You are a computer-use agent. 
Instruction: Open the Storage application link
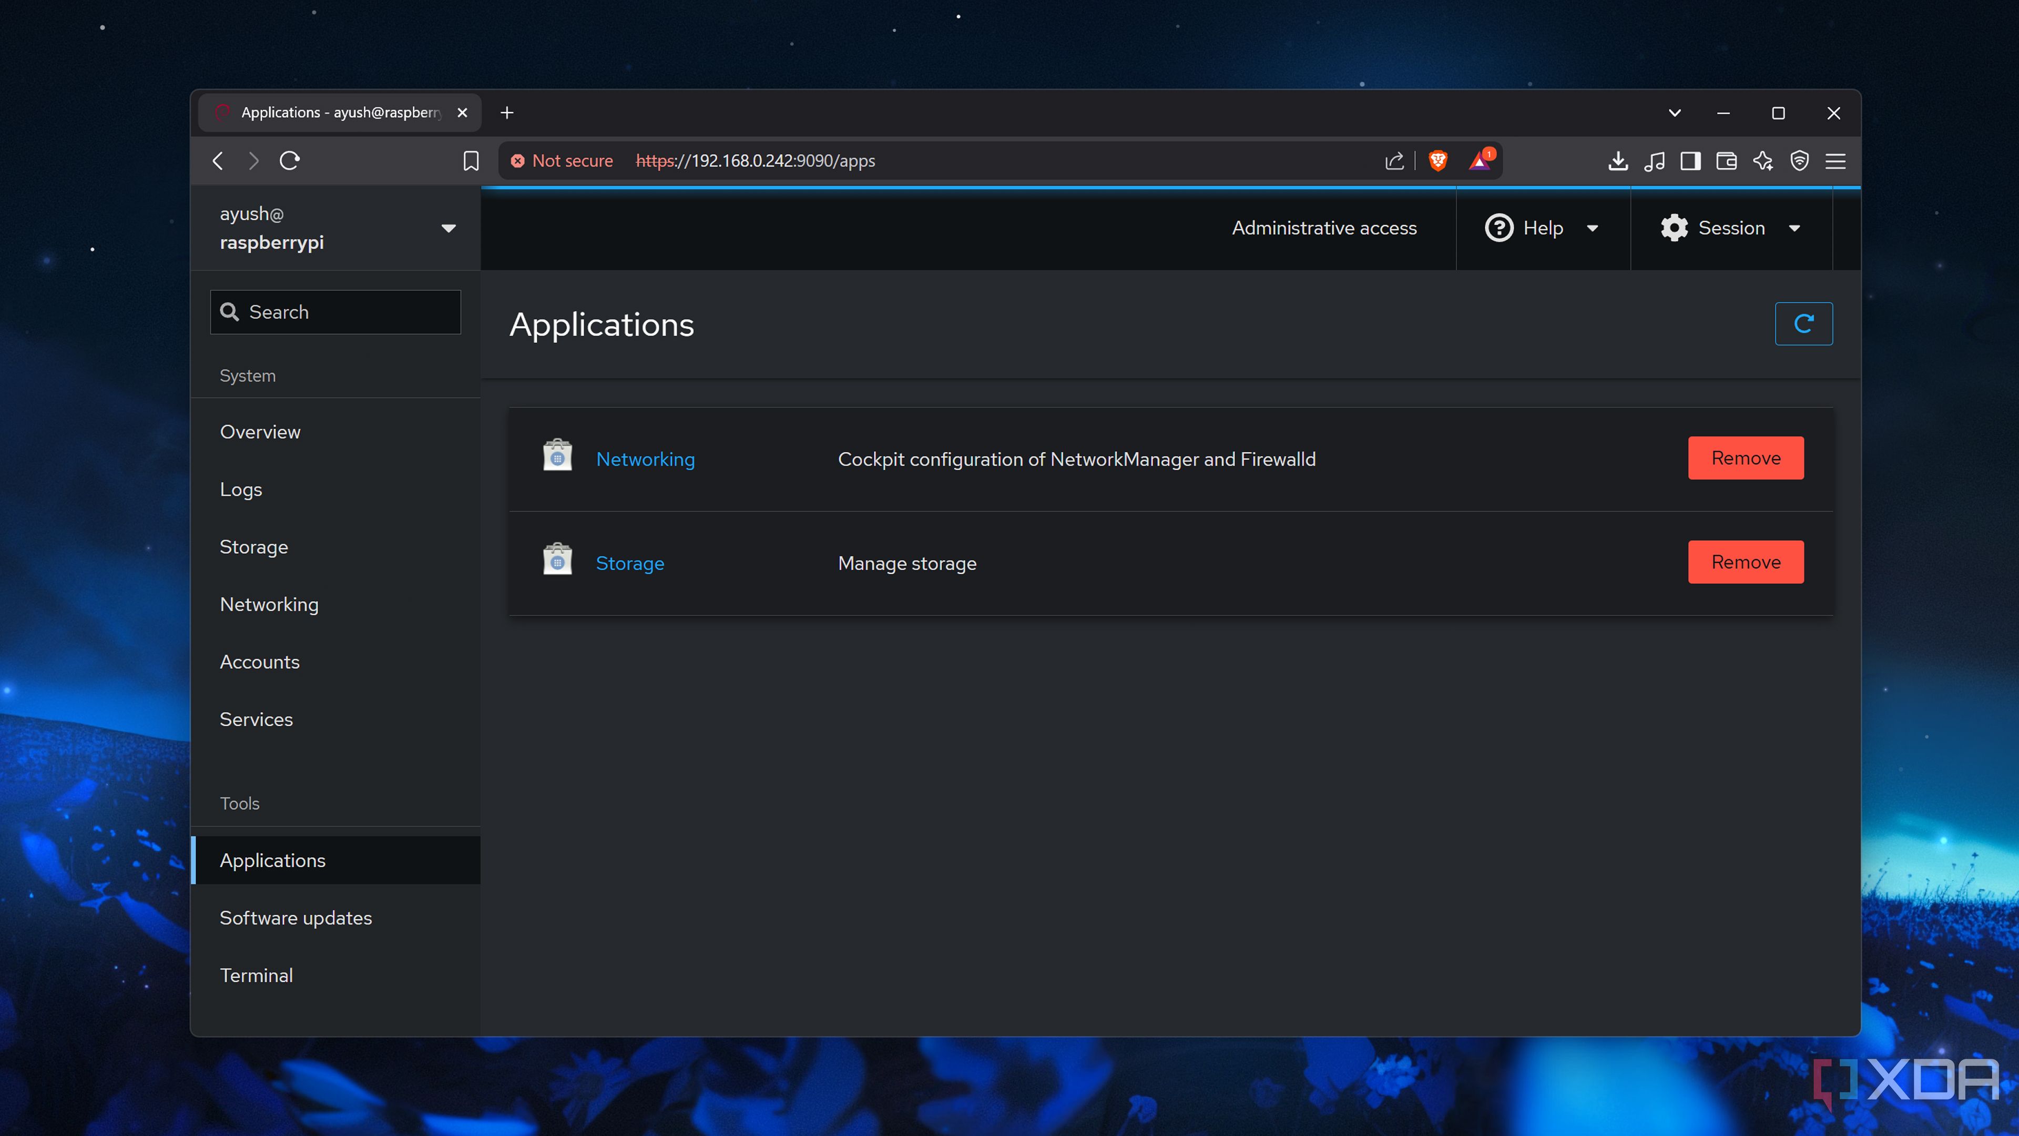coord(629,564)
